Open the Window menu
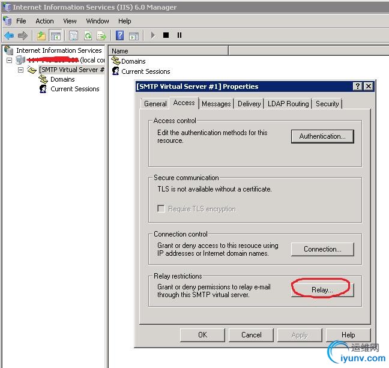This screenshot has height=368, width=389. pyautogui.click(x=97, y=21)
